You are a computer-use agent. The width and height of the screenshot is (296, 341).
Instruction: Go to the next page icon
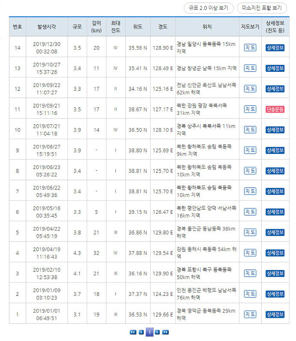[157, 332]
